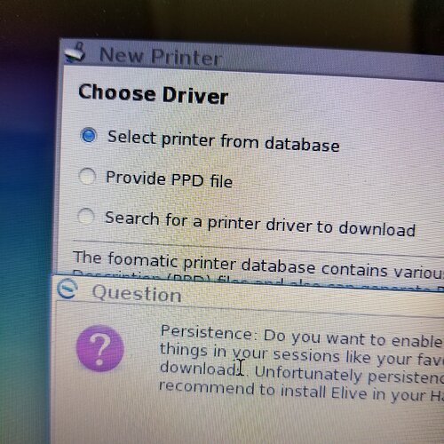Click the purple question mark icon
Viewport: 444px width, 444px height.
(x=99, y=348)
